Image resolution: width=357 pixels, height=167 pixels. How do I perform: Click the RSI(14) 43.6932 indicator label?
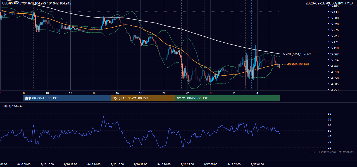[x=12, y=106]
